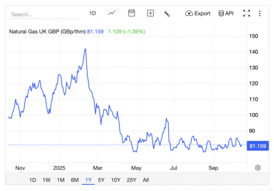Screen dimensions: 274x191
Task: Open chart settings gear icon
Action: coord(258,167)
